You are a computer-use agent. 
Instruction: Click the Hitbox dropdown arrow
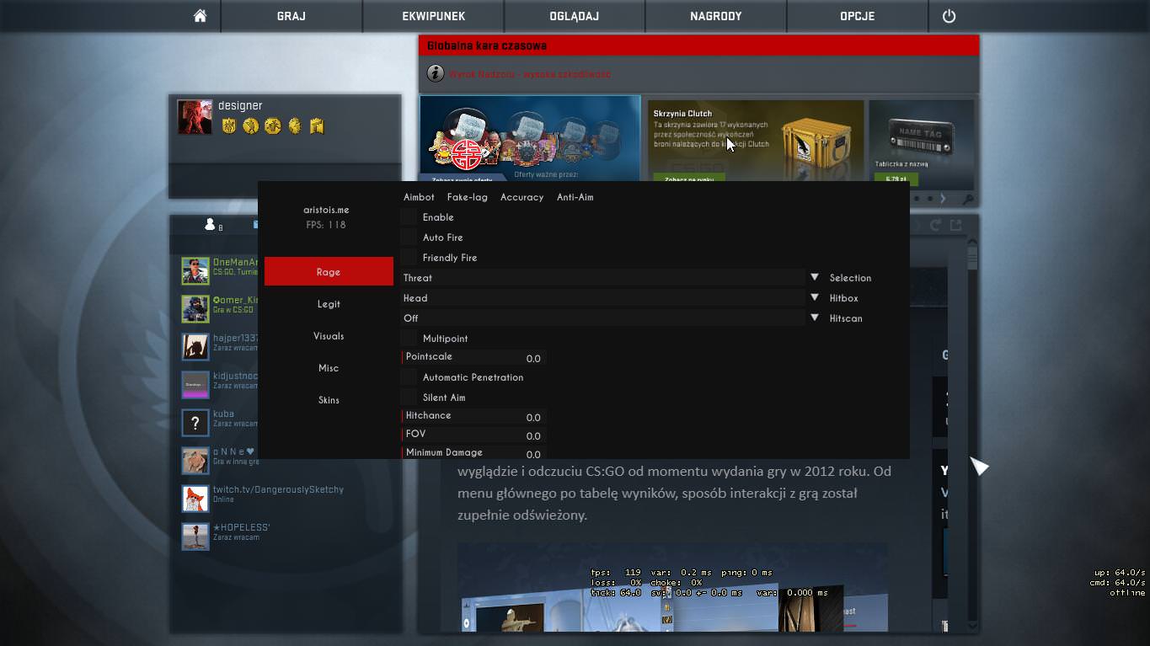[815, 297]
